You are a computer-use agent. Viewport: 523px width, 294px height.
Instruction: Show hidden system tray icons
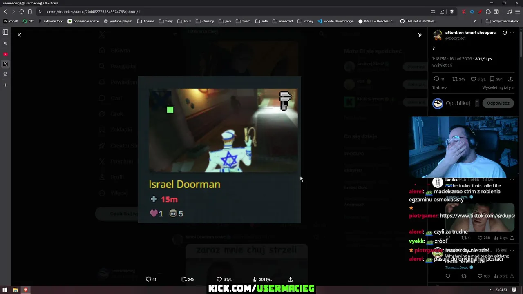click(491, 290)
